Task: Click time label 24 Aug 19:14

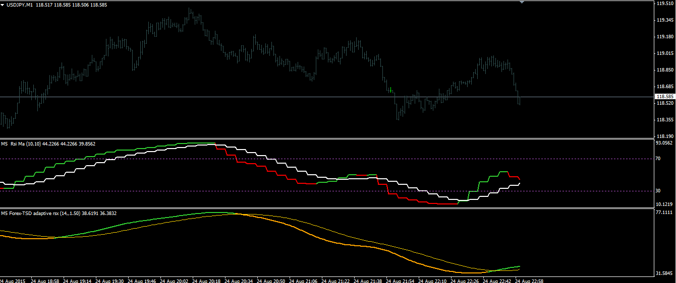Action: (x=78, y=280)
